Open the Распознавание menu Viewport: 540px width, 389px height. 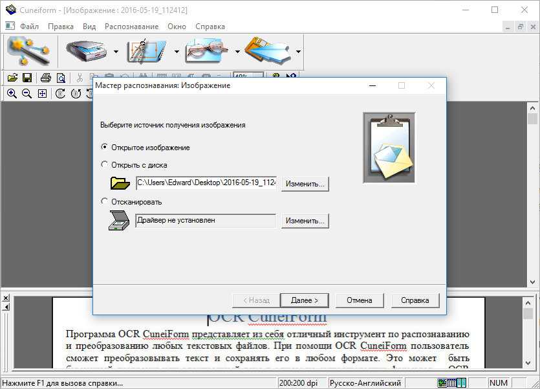coord(131,27)
